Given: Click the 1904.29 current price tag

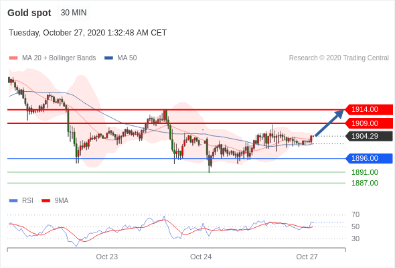Looking at the screenshot, I should (x=369, y=137).
